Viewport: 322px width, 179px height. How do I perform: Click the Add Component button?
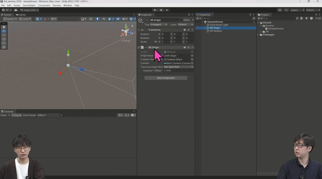tap(166, 78)
